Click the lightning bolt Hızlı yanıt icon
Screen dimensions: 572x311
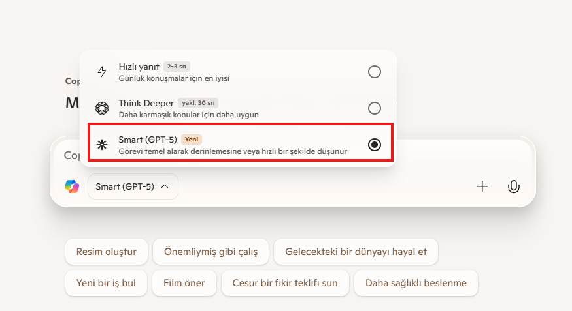click(x=102, y=72)
